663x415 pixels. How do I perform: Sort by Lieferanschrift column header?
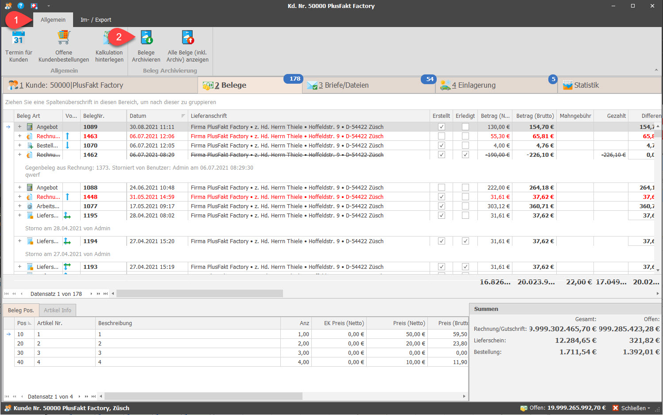[309, 116]
